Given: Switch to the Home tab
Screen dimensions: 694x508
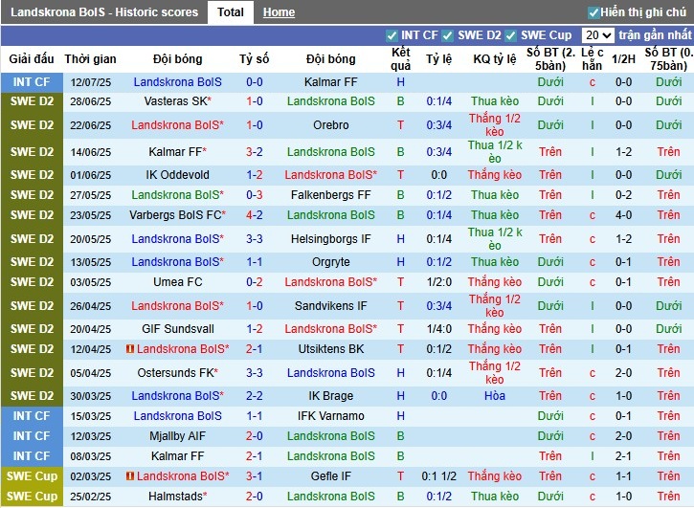Looking at the screenshot, I should click(279, 12).
